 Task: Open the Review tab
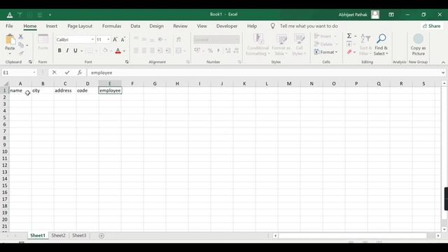[x=181, y=26]
